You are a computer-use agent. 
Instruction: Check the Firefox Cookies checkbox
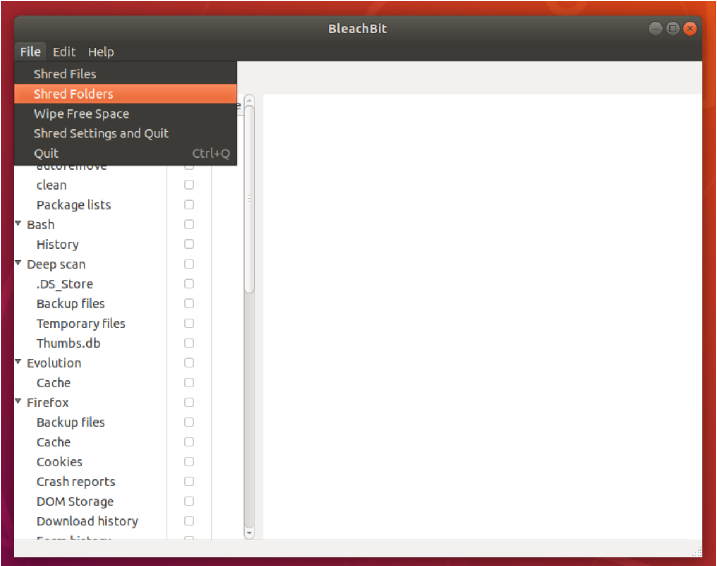tap(189, 462)
